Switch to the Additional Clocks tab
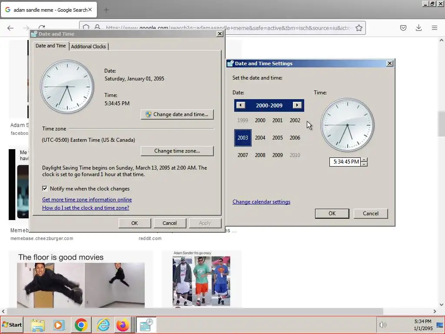Viewport: 445px width, 334px height. point(88,46)
